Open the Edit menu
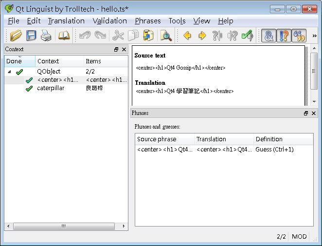322x246 pixels. 34,21
